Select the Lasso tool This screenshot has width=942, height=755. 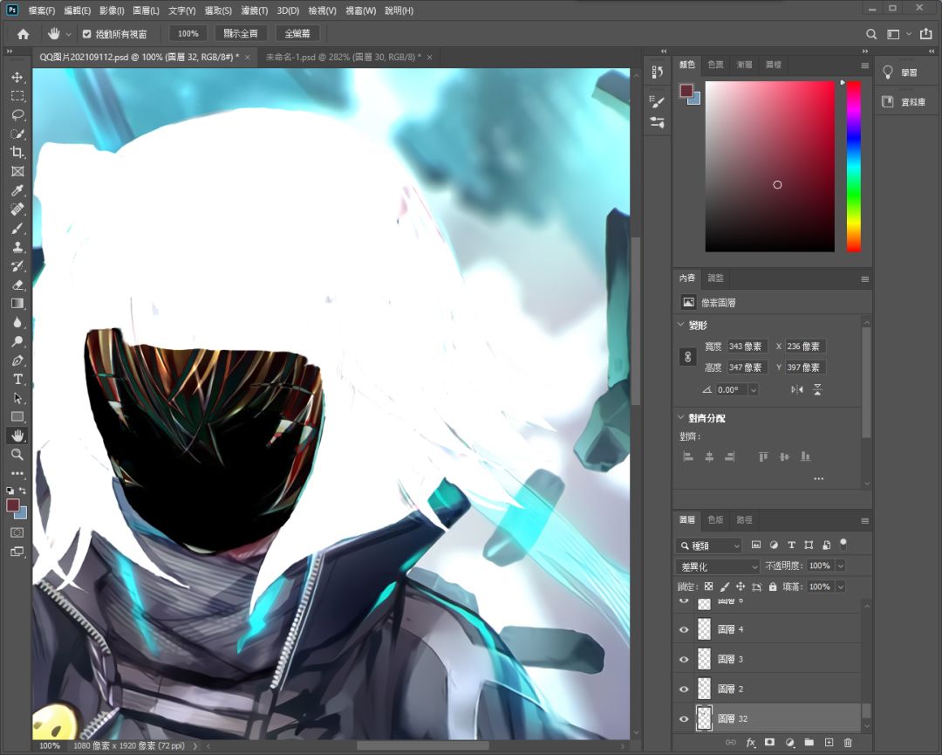(x=17, y=115)
